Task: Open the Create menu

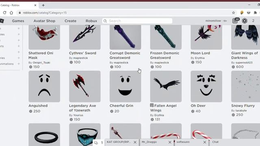Action: tap(70, 21)
